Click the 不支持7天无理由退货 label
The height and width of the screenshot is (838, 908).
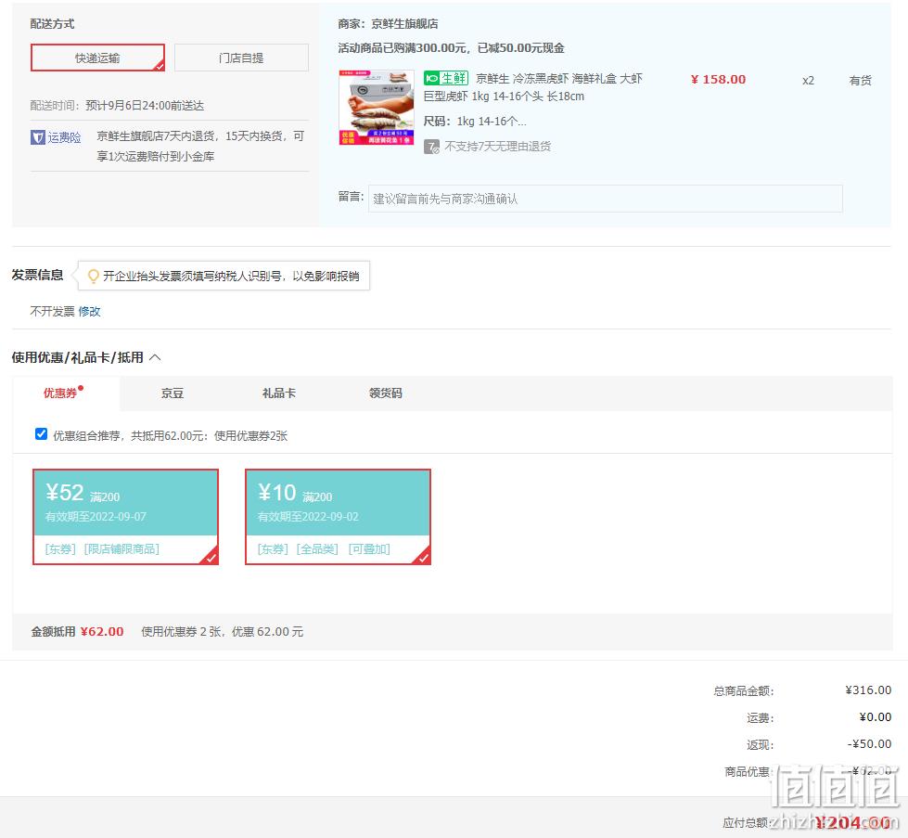coord(497,147)
